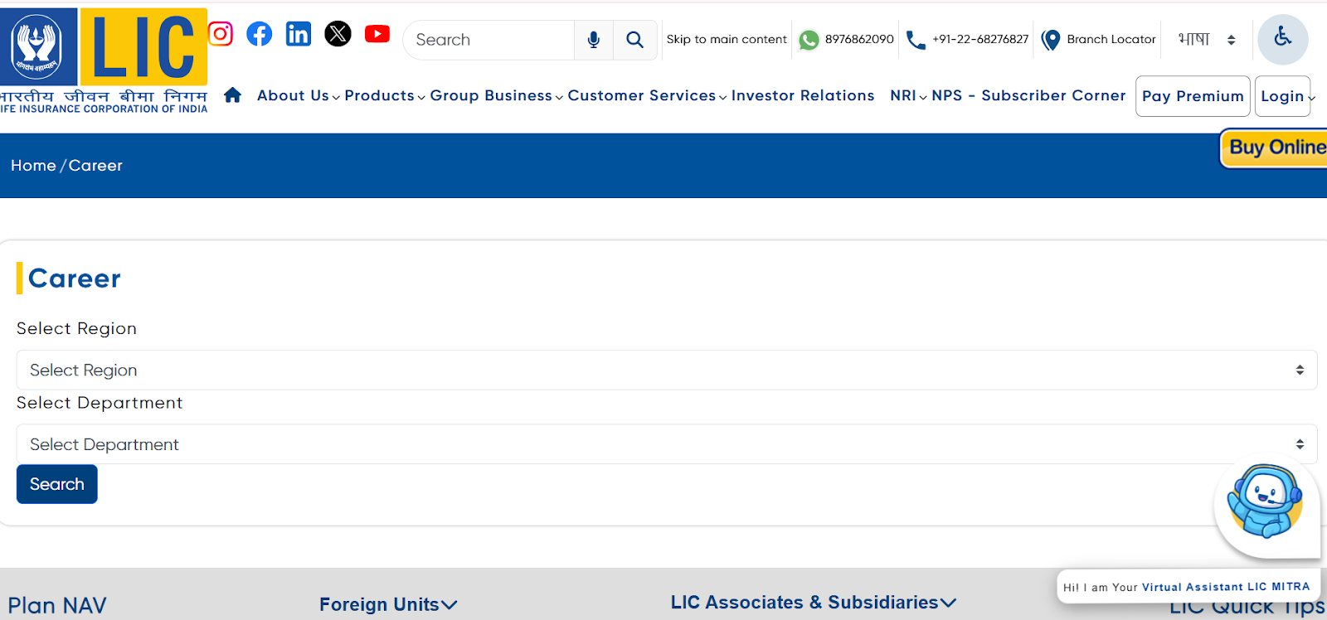Image resolution: width=1327 pixels, height=620 pixels.
Task: Open NPS - Subscriber Corner link
Action: click(x=1028, y=95)
